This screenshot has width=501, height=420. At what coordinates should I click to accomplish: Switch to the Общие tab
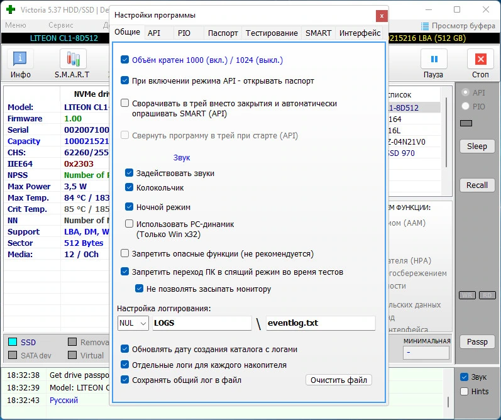pyautogui.click(x=127, y=32)
